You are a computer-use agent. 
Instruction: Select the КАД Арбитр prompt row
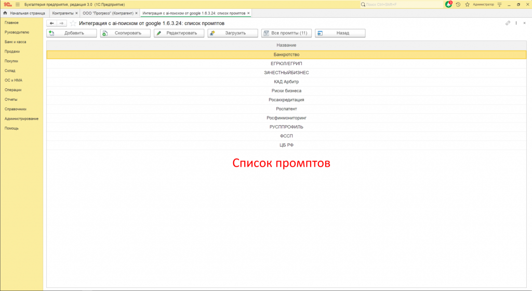[286, 82]
